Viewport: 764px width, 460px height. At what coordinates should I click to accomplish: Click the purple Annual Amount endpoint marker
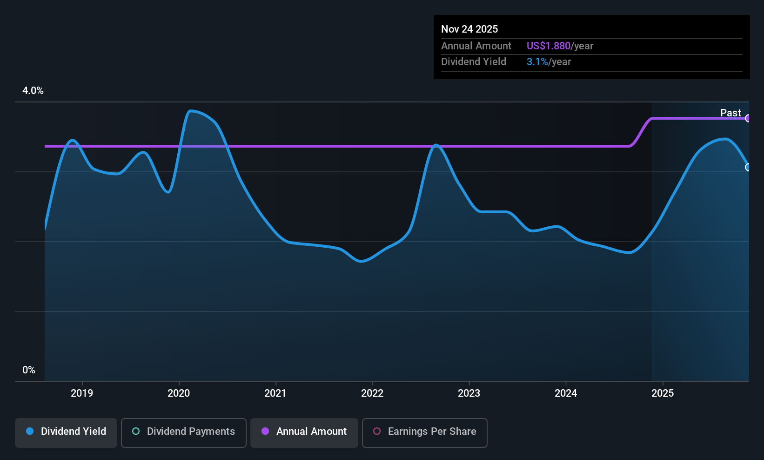tap(748, 118)
